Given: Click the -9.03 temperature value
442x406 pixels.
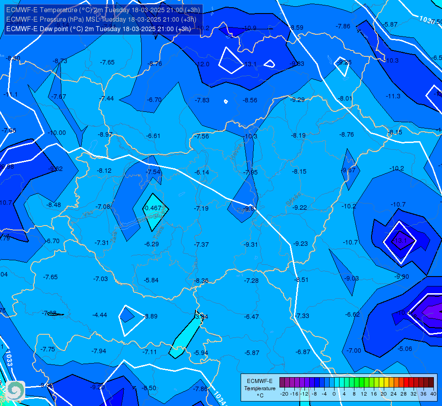Looking at the screenshot, I should (x=351, y=278).
